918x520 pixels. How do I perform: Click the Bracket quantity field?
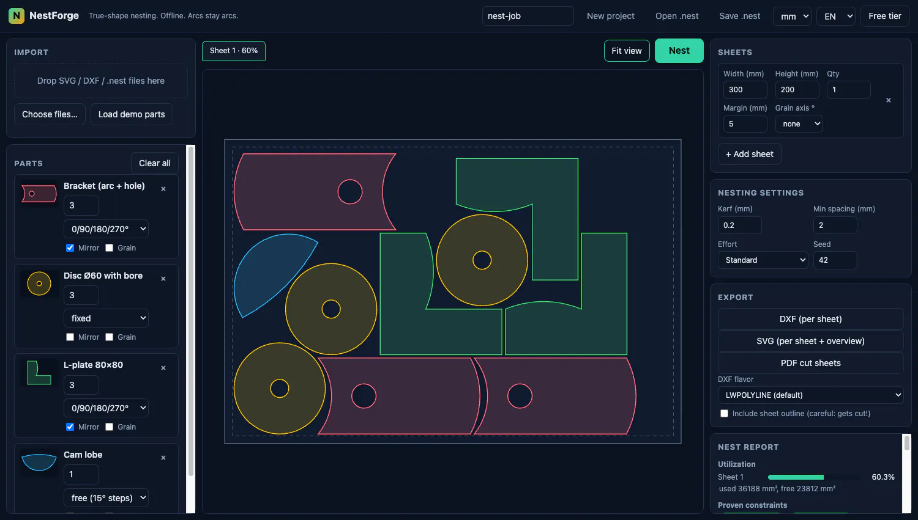click(x=81, y=205)
